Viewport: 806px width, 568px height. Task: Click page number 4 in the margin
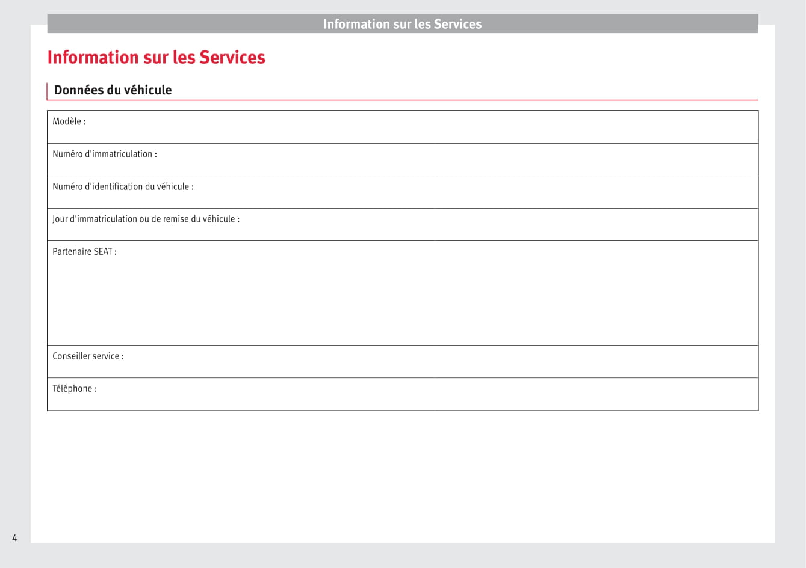(x=14, y=538)
